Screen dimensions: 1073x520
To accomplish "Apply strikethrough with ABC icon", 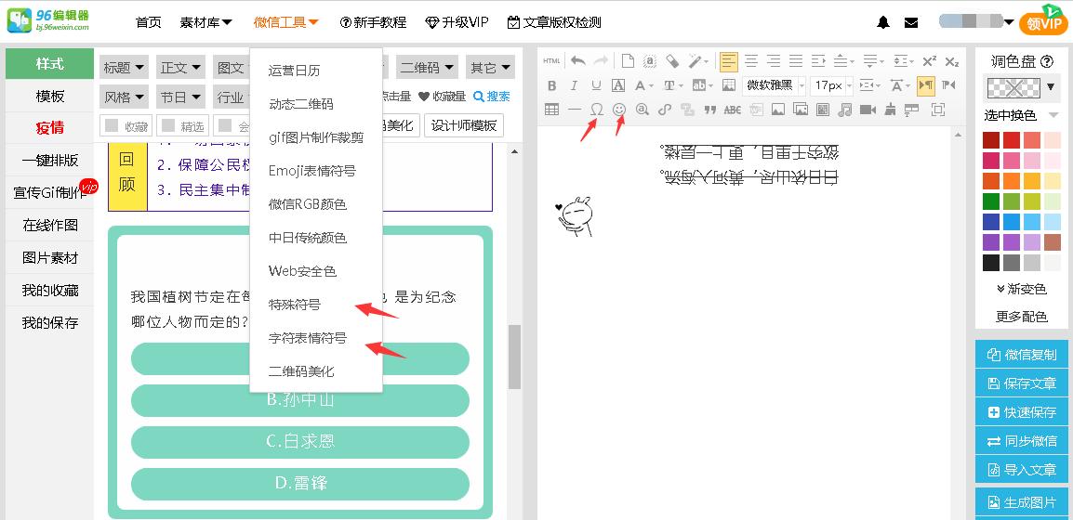I will 732,110.
